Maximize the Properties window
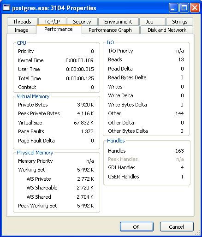 click(x=184, y=7)
